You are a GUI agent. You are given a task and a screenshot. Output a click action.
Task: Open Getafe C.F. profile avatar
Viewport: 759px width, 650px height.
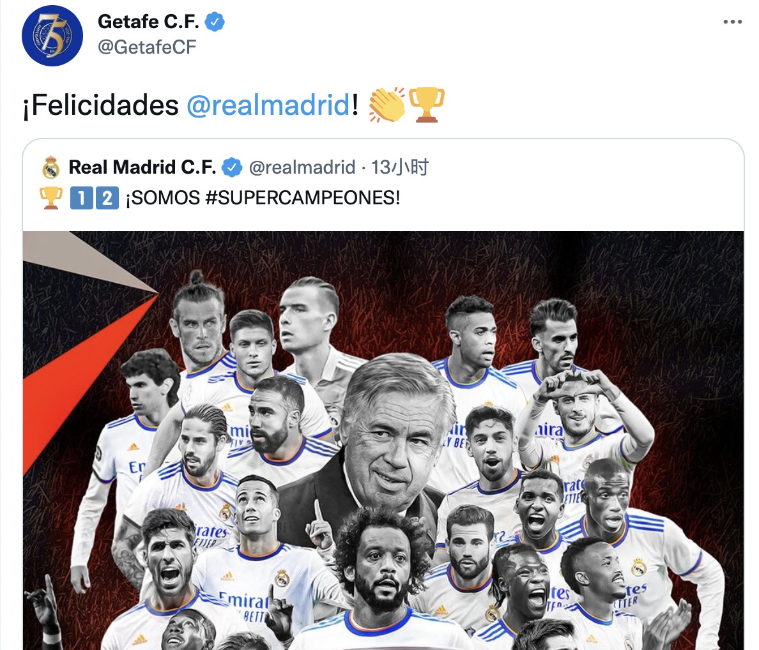(52, 36)
